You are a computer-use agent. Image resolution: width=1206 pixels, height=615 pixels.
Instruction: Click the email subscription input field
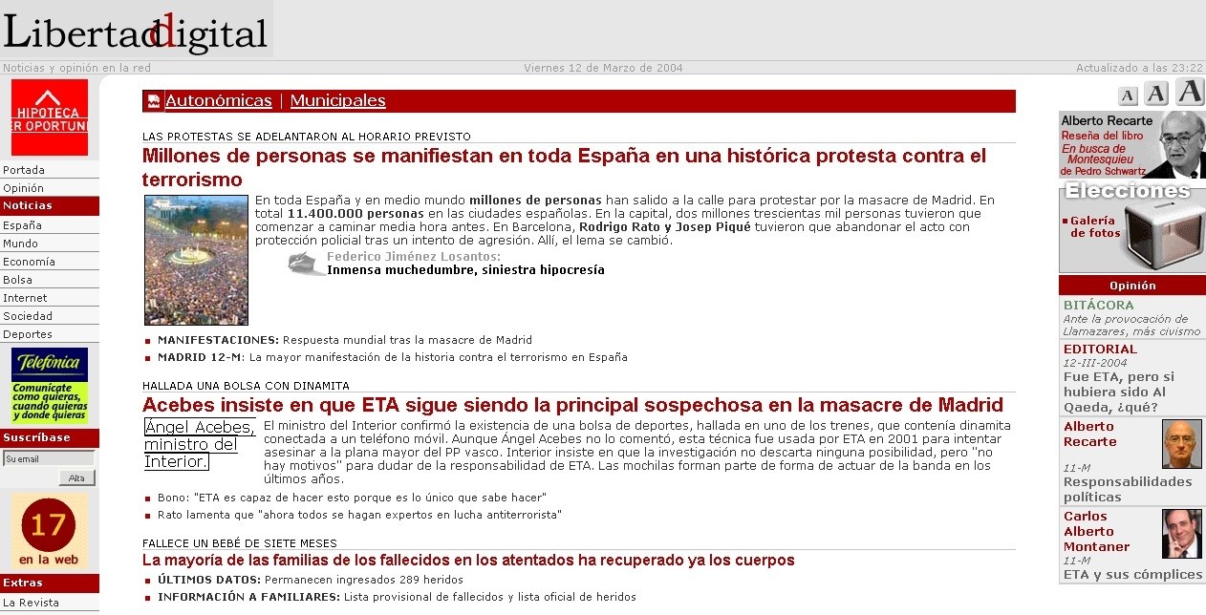48,458
